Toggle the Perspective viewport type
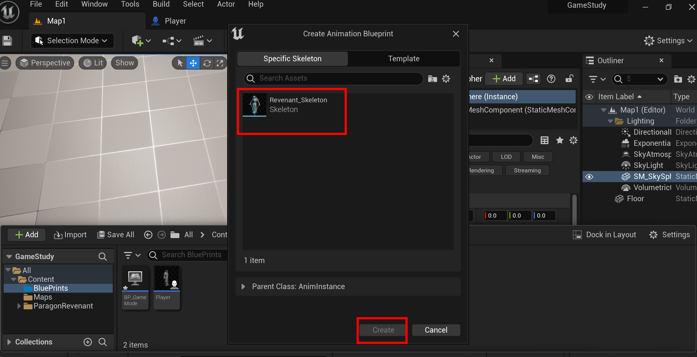Image resolution: width=697 pixels, height=357 pixels. coord(45,63)
